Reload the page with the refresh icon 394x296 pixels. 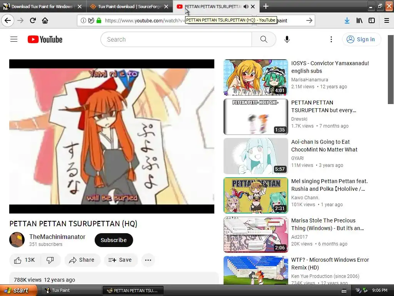click(x=33, y=20)
